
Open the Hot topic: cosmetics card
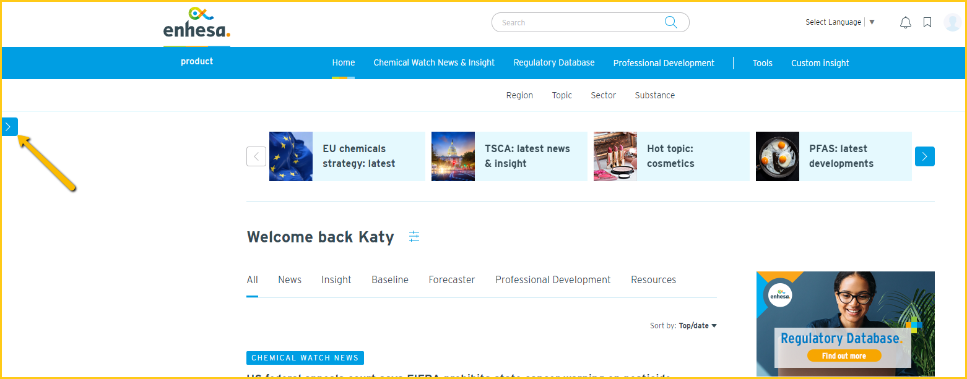pos(672,156)
